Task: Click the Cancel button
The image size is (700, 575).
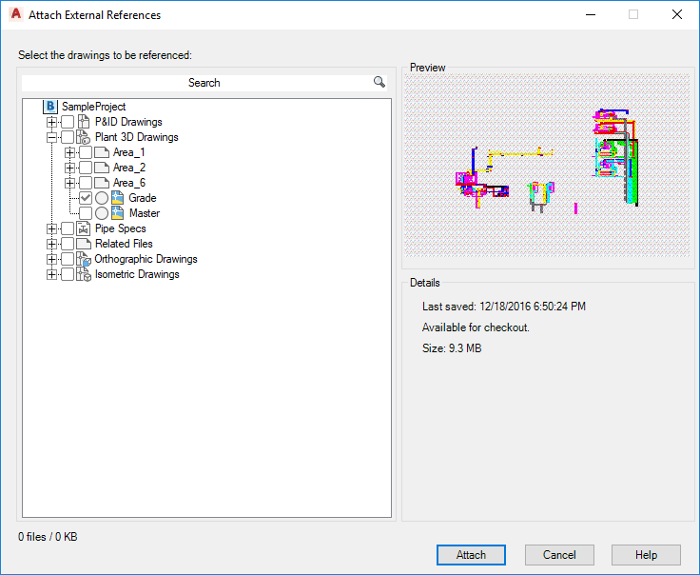Action: 559,554
